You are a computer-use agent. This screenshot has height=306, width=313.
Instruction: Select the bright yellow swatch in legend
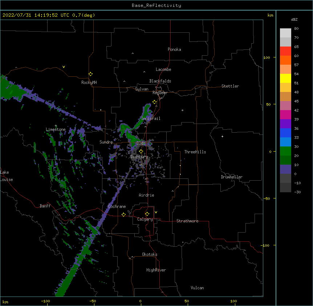click(285, 78)
